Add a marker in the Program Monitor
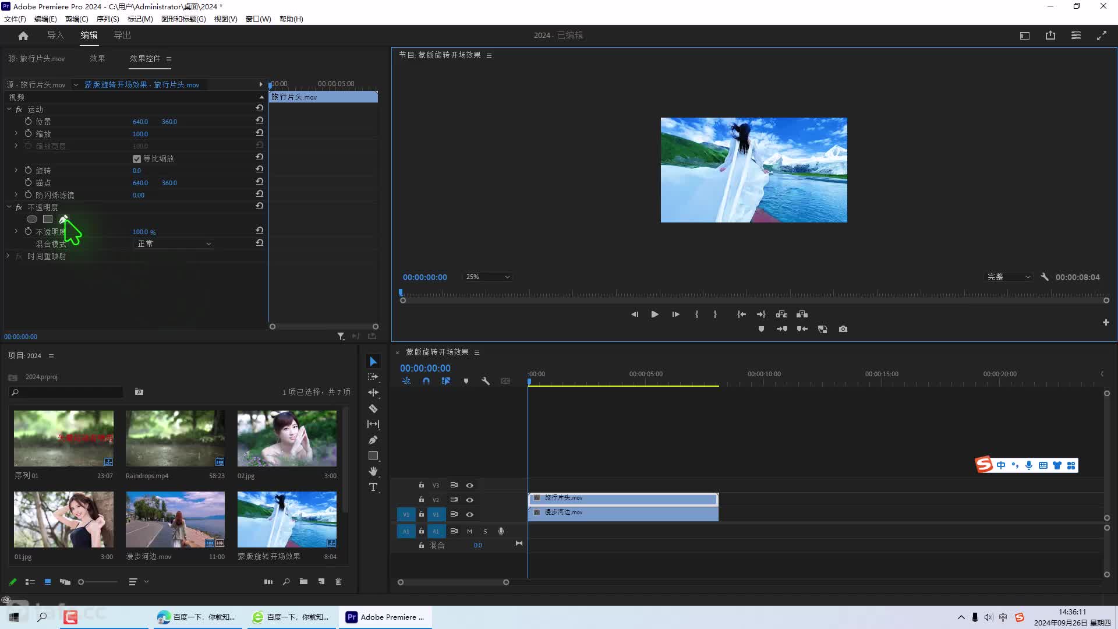Screen dimensions: 1118x629 pyautogui.click(x=761, y=329)
